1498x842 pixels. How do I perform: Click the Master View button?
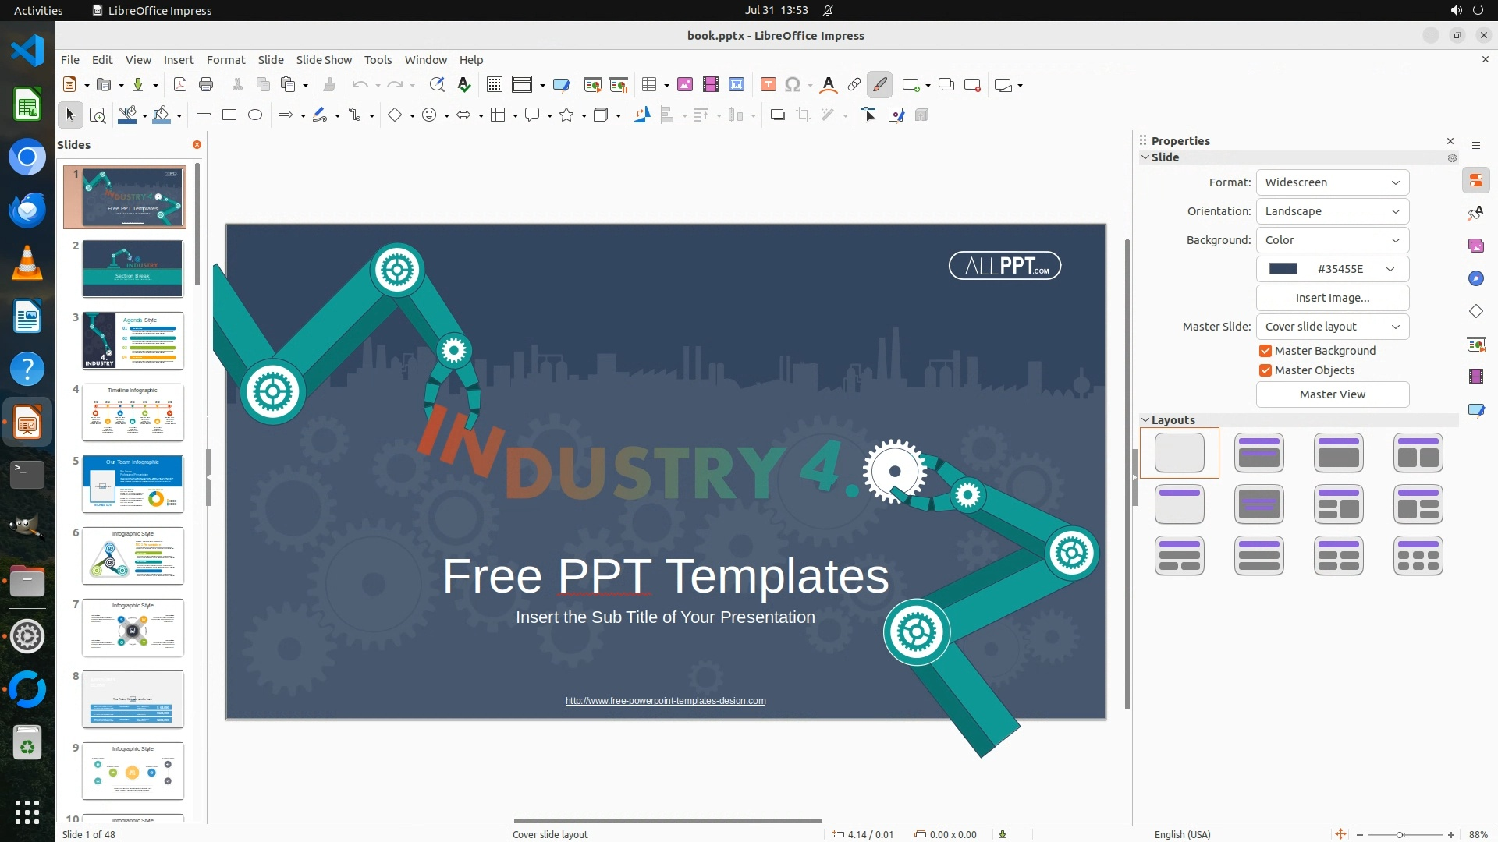point(1332,394)
